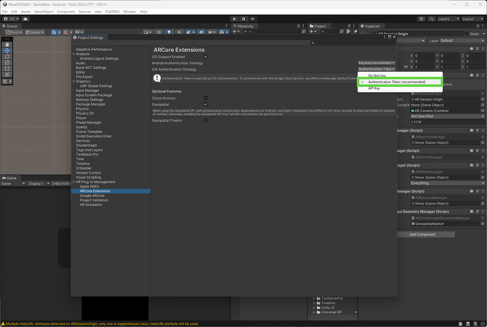Viewport: 487px width, 327px height.
Task: Open the Global dropdown in Scene
Action: tap(34, 32)
